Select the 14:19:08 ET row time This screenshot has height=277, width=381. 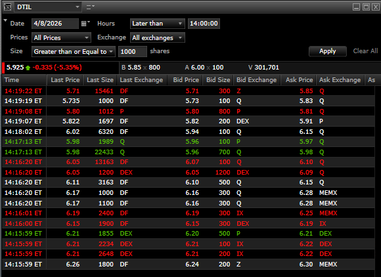[x=23, y=112]
